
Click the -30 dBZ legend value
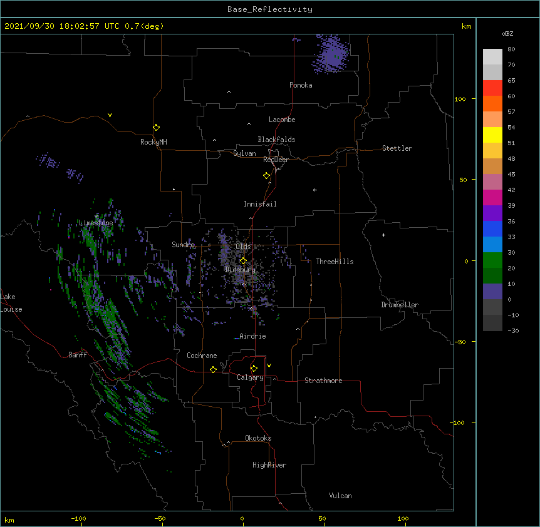coord(513,330)
